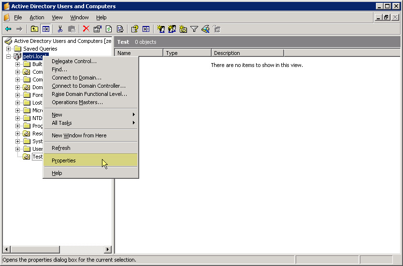This screenshot has height=266, width=403.
Task: Click the green Refresh toolbar icon
Action: [109, 29]
